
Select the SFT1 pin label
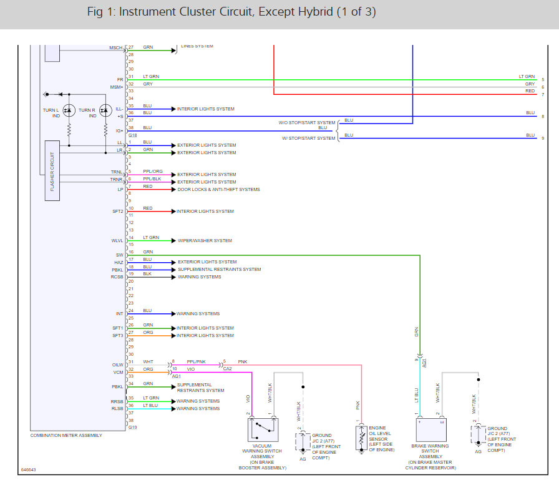point(118,328)
